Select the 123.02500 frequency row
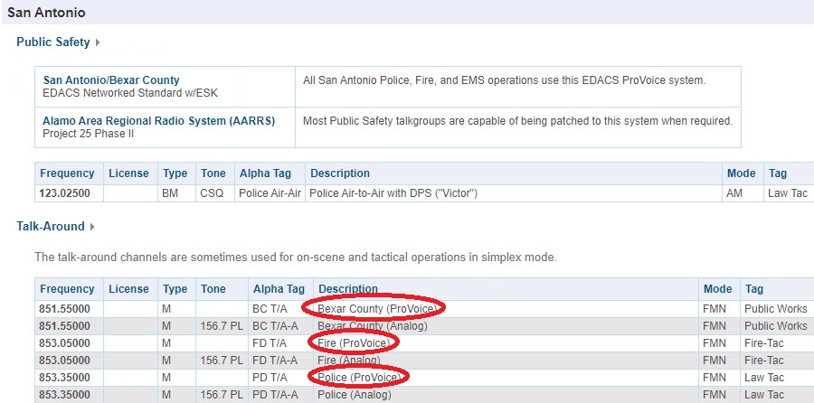The height and width of the screenshot is (403, 814). 424,193
